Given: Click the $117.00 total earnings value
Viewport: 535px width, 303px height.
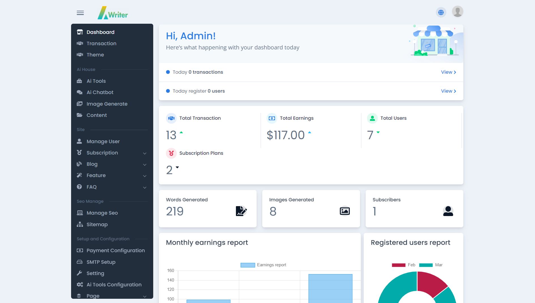Looking at the screenshot, I should click(285, 135).
